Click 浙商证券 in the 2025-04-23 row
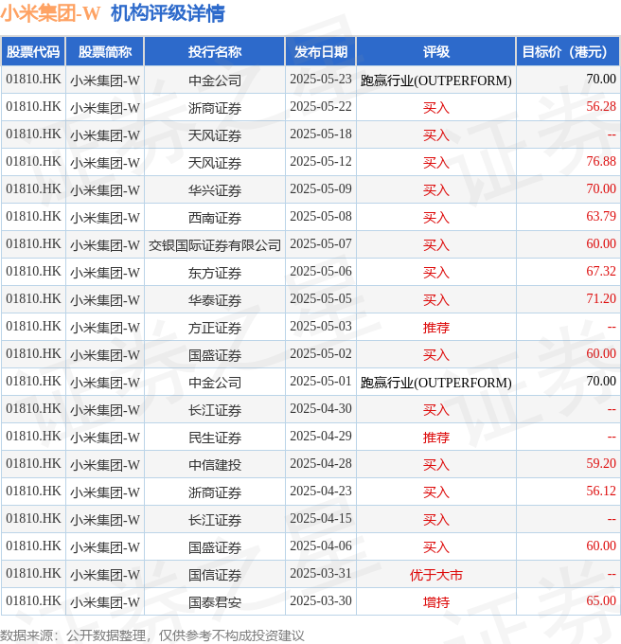Viewport: 621px width, 644px height. pyautogui.click(x=215, y=492)
